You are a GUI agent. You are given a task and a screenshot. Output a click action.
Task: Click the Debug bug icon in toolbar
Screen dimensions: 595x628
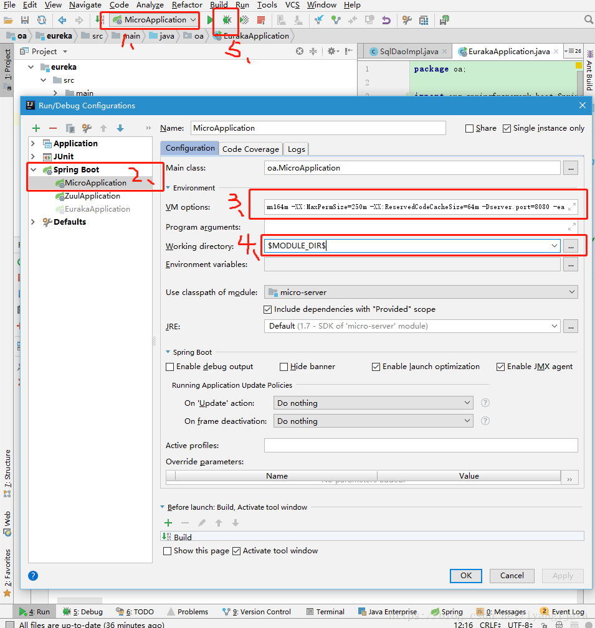(227, 20)
